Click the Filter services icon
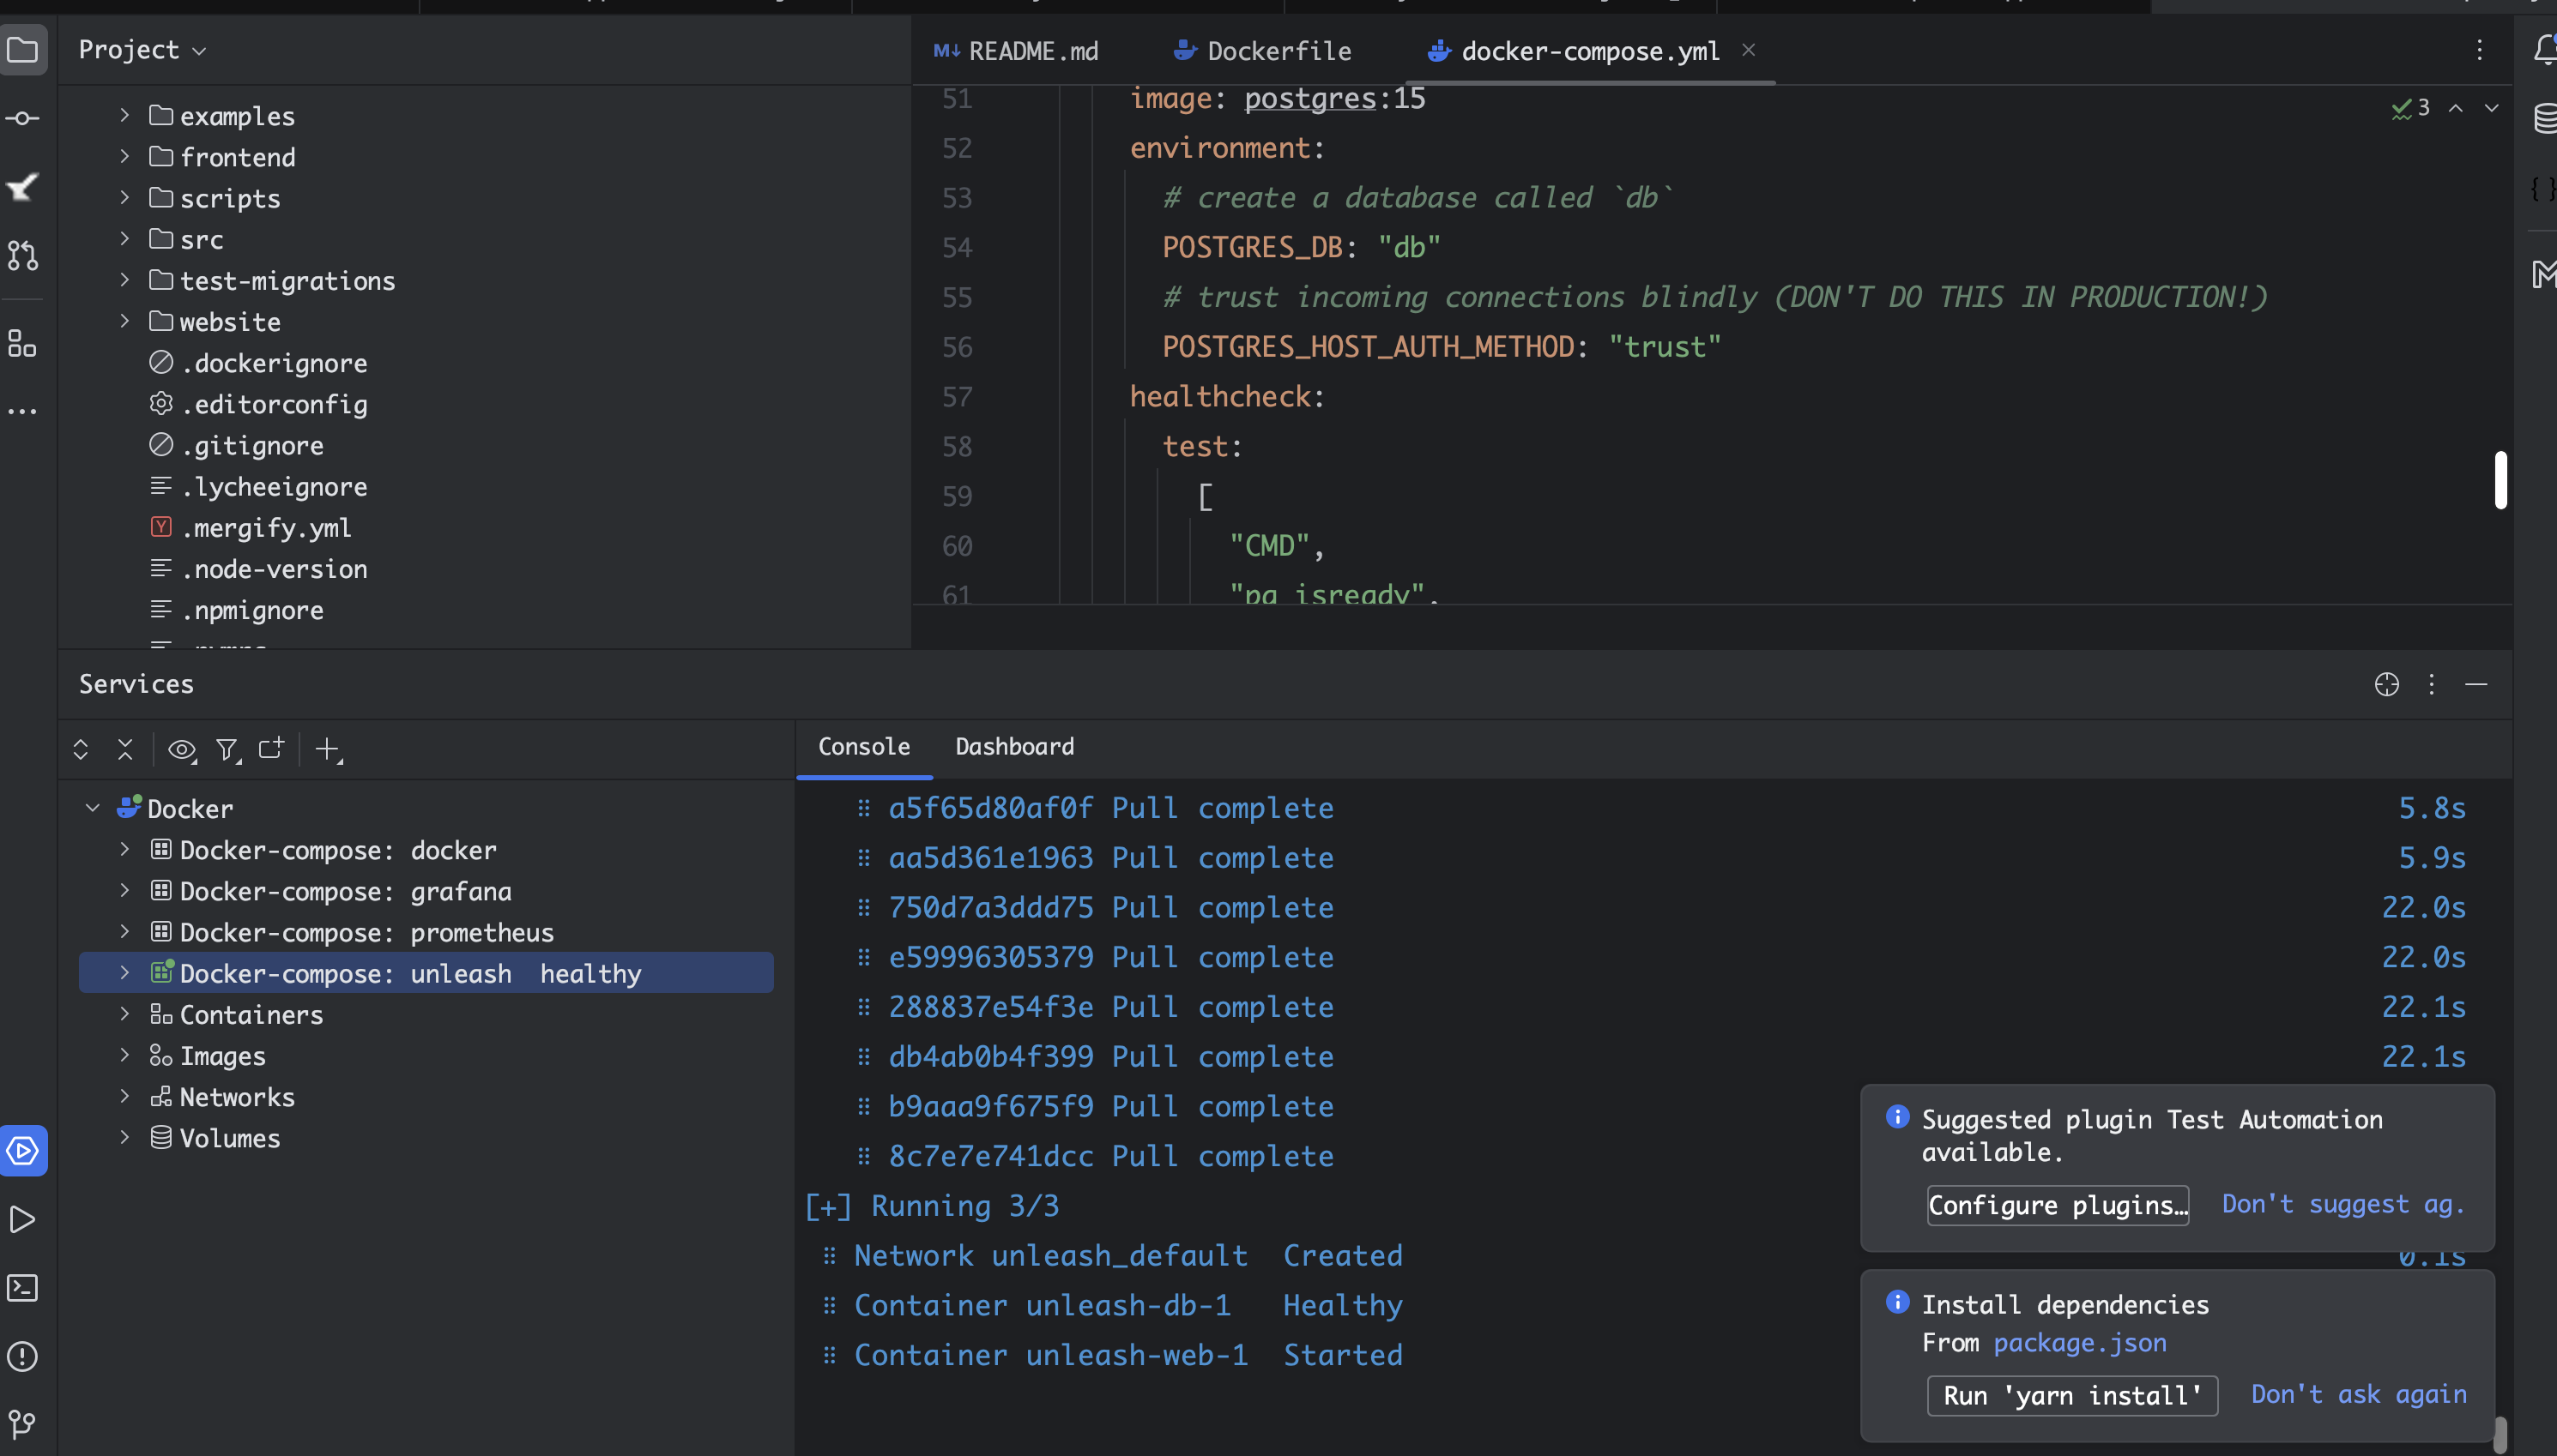This screenshot has width=2557, height=1456. click(x=228, y=749)
